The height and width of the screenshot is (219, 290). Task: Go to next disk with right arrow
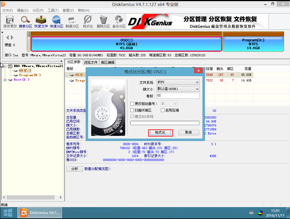point(12,38)
